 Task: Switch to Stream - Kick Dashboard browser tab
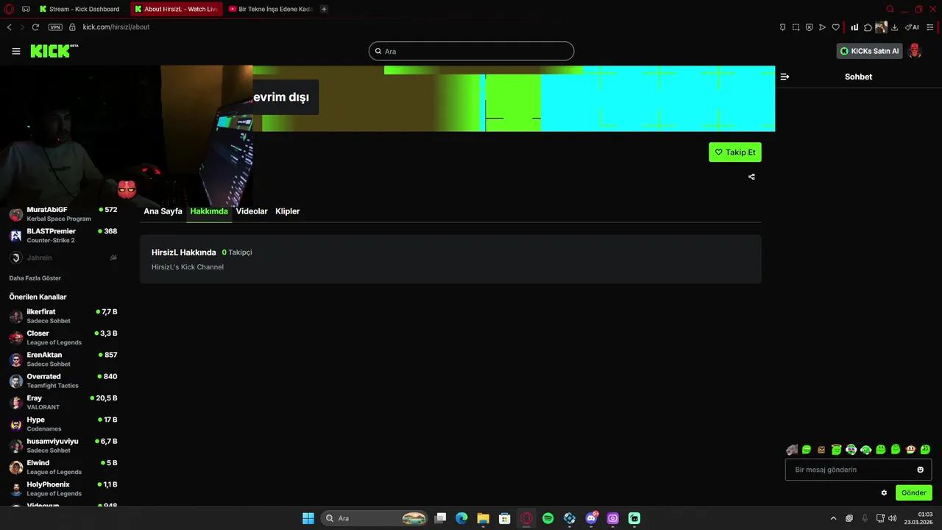tap(81, 9)
